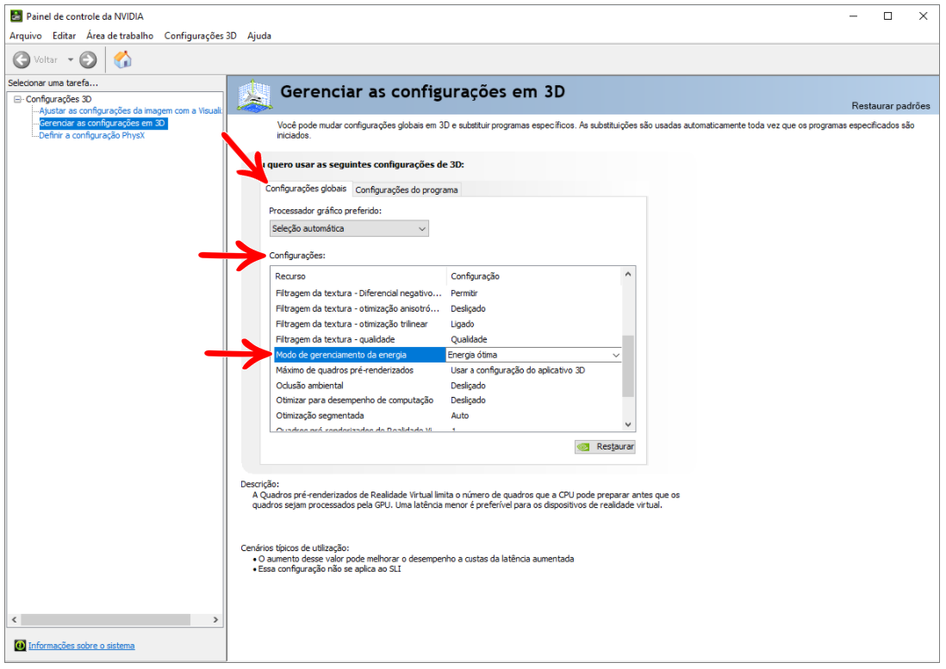Image resolution: width=946 pixels, height=669 pixels.
Task: Click the task pane horizontal scrollbar thumb
Action: [x=106, y=620]
